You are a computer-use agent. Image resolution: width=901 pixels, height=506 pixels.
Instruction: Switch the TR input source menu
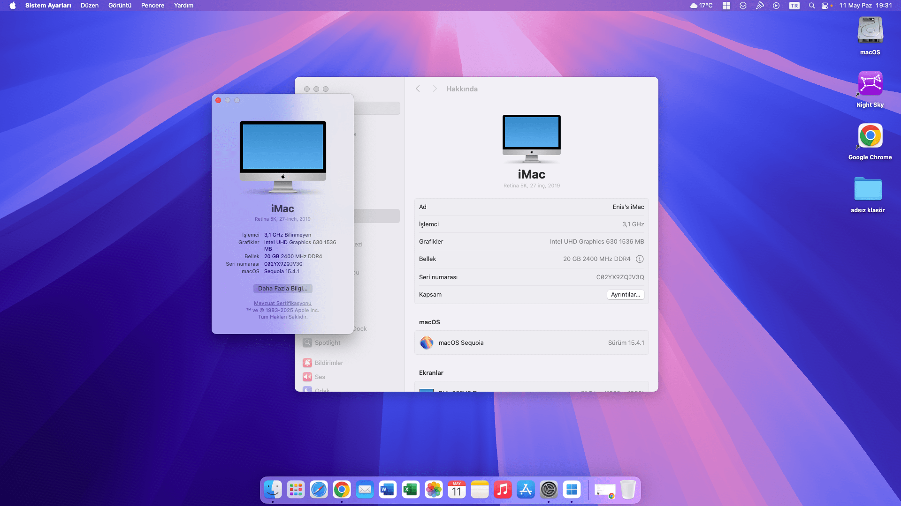click(x=794, y=6)
